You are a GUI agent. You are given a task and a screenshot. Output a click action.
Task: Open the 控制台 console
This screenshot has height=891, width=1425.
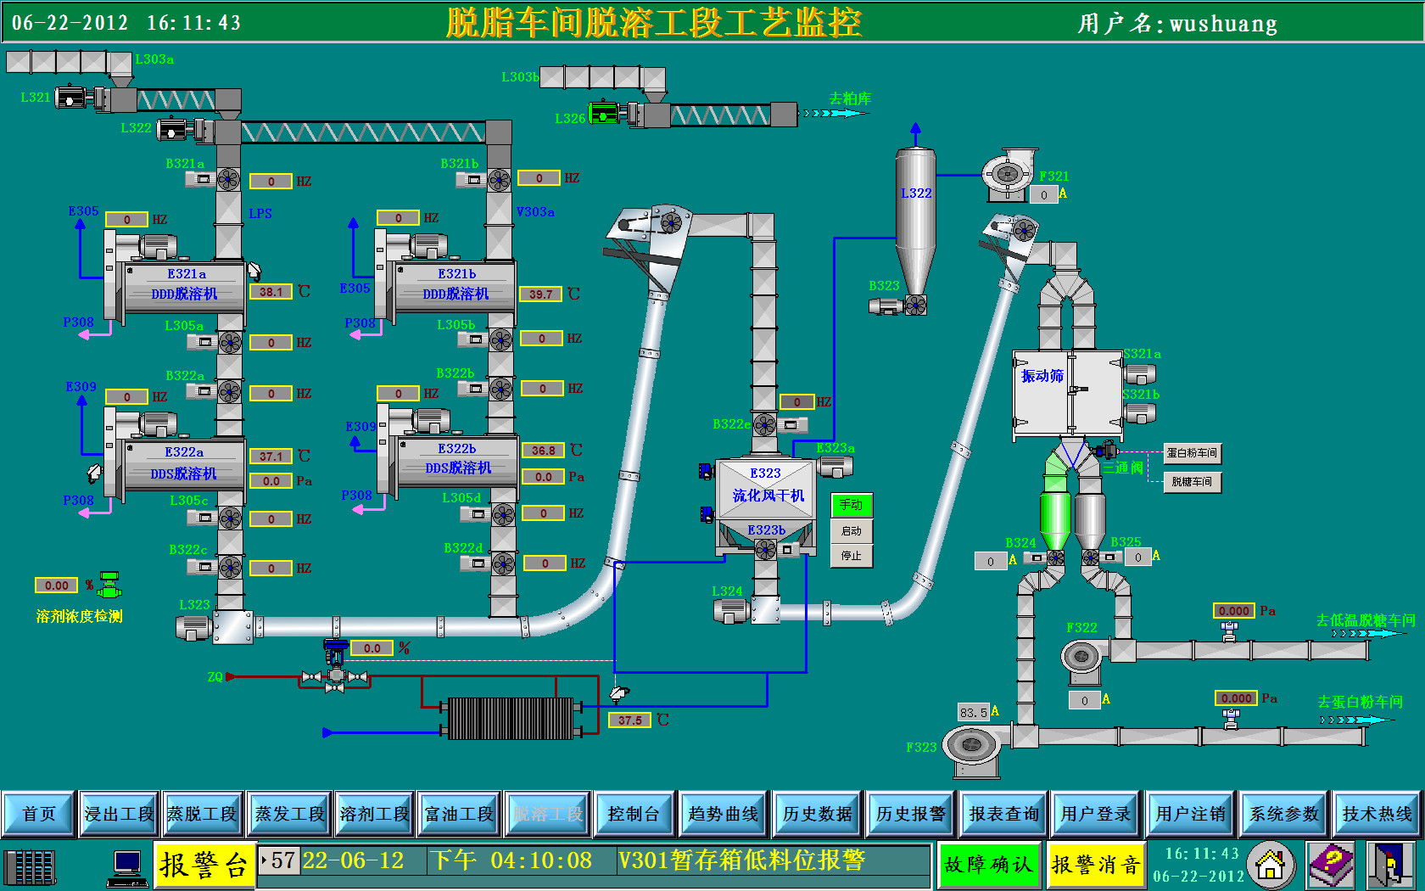[634, 814]
